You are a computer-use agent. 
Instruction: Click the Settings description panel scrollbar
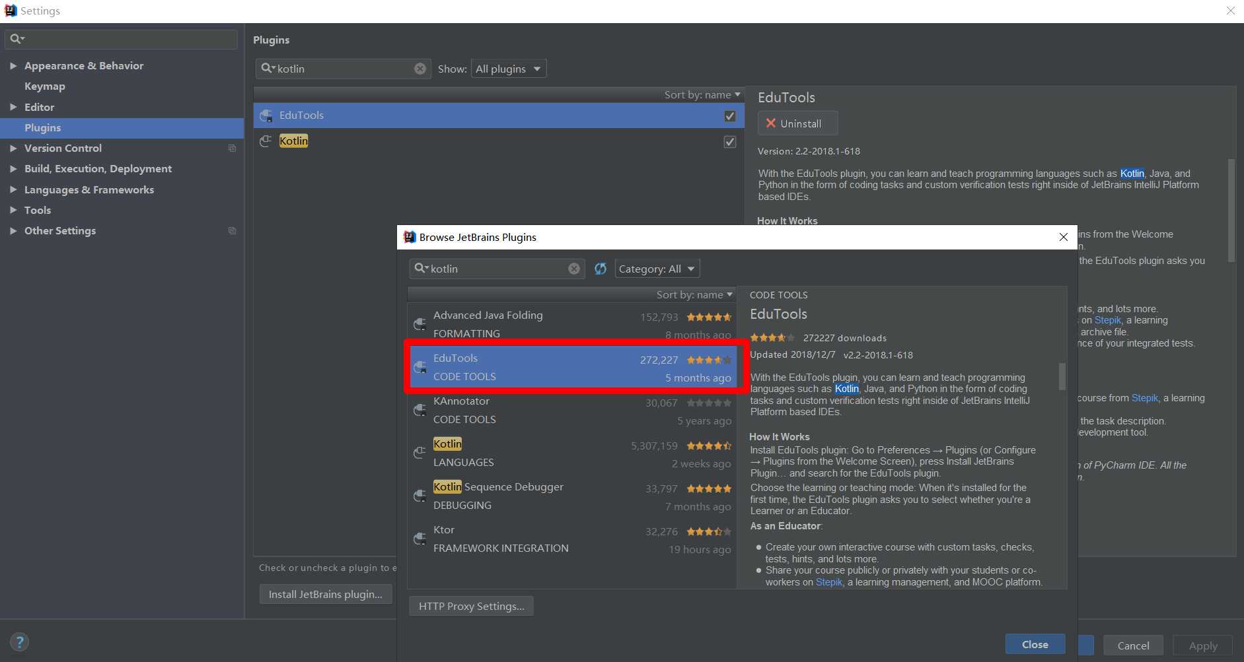(x=1231, y=210)
